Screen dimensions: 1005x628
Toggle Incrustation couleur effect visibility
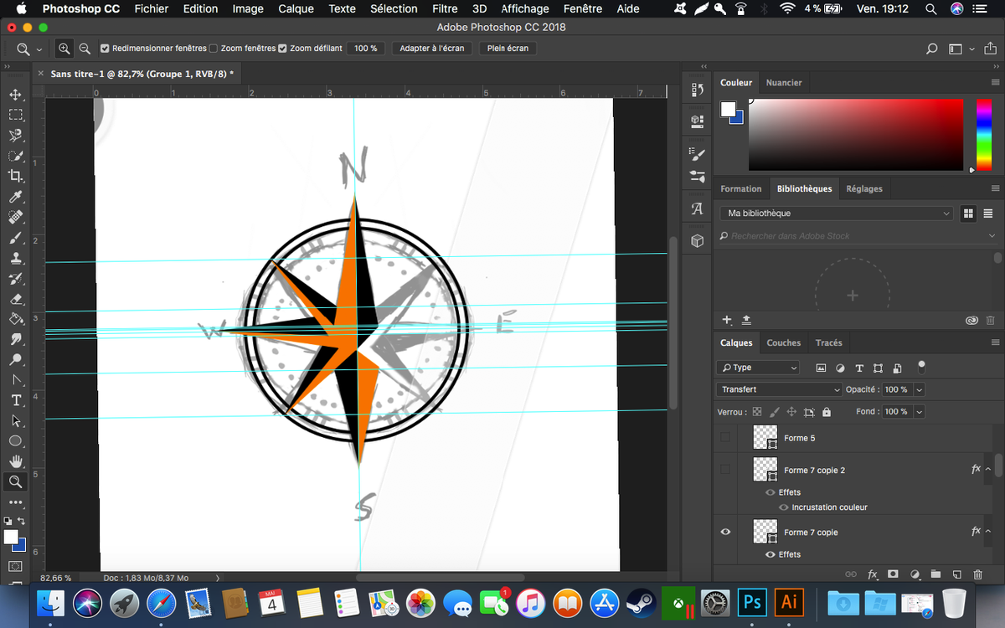(785, 507)
